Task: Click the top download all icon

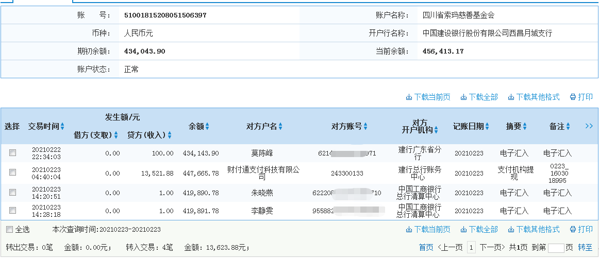Action: 463,97
